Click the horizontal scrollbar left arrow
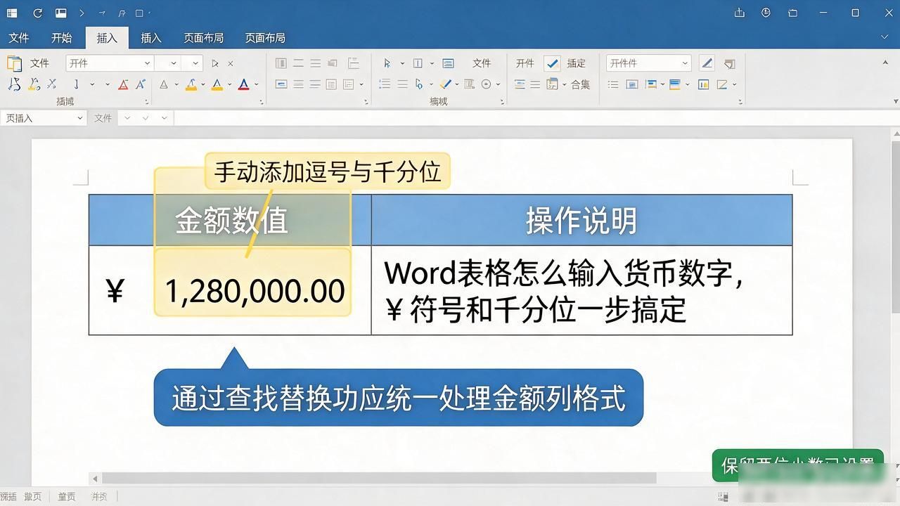The height and width of the screenshot is (506, 900). pyautogui.click(x=95, y=479)
